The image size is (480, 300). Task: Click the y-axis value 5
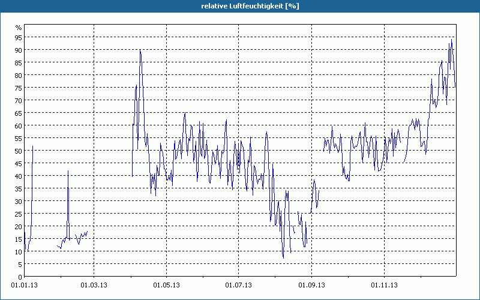click(20, 265)
